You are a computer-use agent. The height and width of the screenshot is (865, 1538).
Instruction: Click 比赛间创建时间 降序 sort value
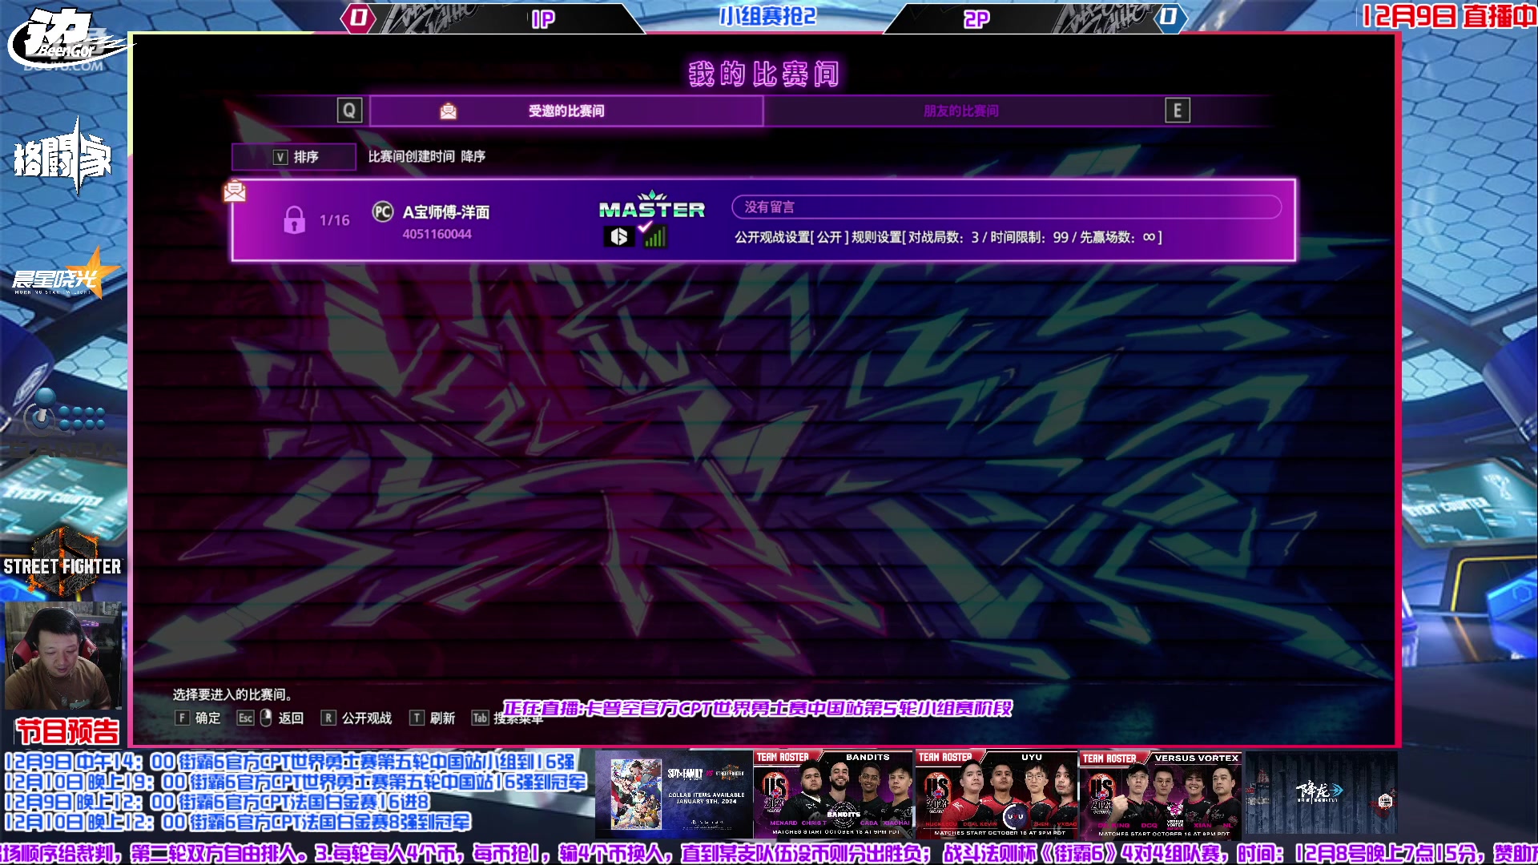click(426, 157)
